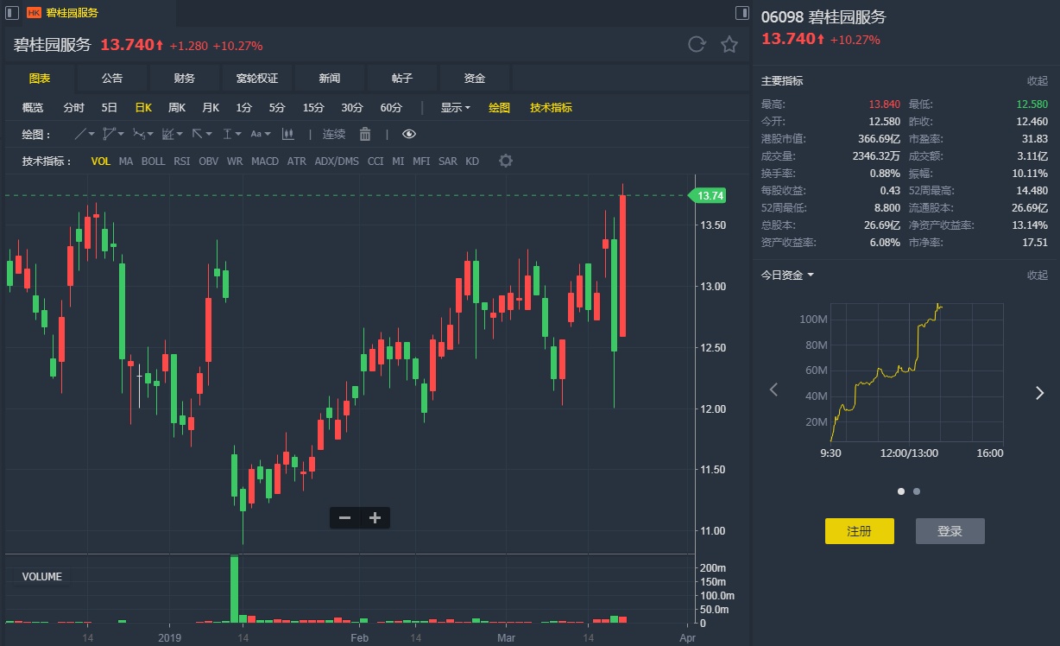Open the polyline drawing tool dropdown

113,134
